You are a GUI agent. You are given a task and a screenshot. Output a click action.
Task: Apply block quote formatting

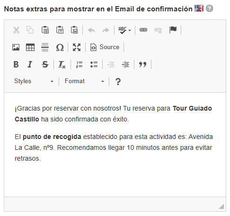pos(142,64)
